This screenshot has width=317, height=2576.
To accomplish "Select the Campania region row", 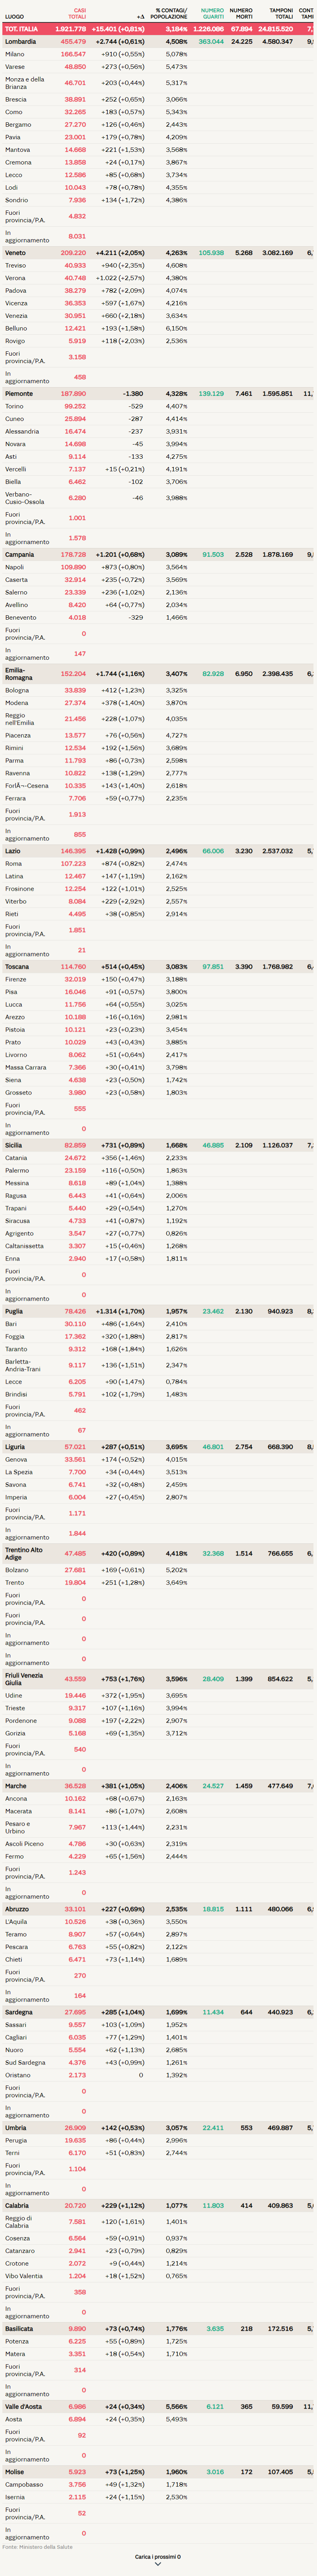I will tap(158, 554).
